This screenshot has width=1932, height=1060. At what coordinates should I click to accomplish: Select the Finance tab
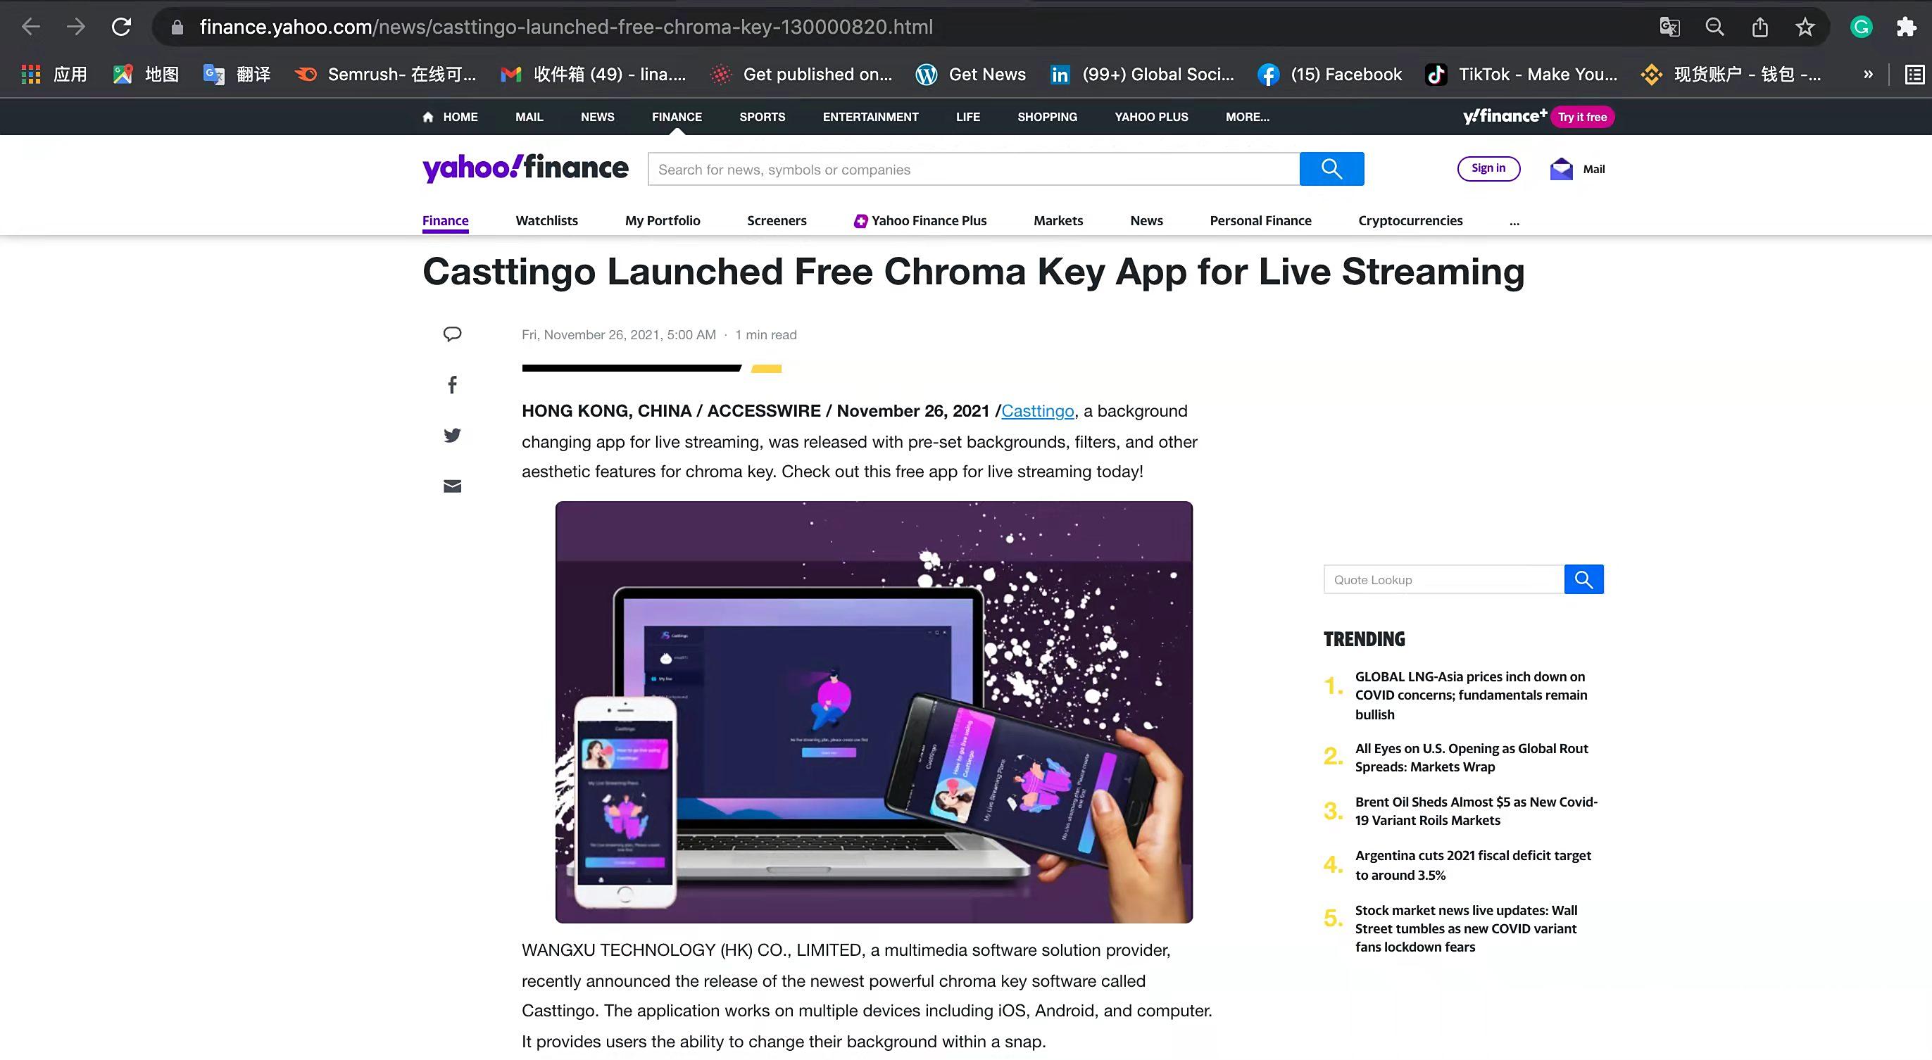445,220
